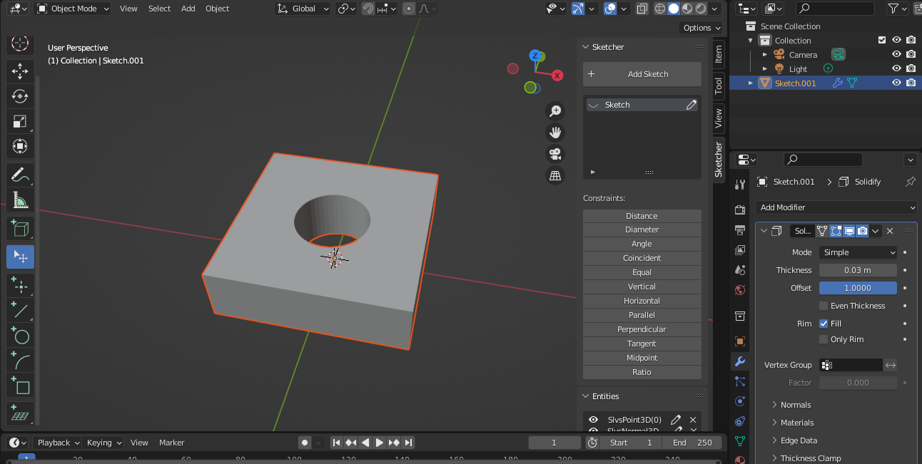The image size is (922, 464).
Task: Toggle X-ray mode in viewport header
Action: [x=642, y=9]
